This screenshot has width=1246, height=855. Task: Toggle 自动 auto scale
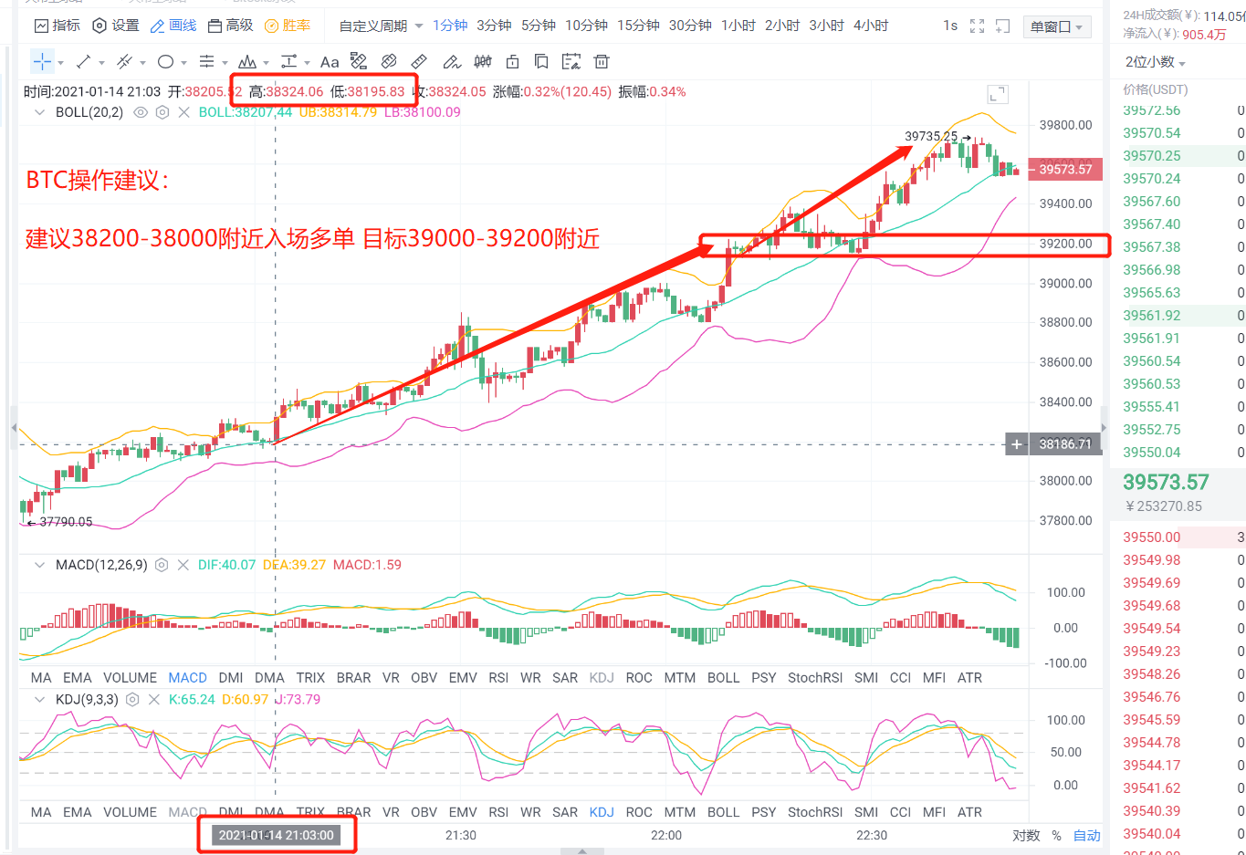(1086, 836)
